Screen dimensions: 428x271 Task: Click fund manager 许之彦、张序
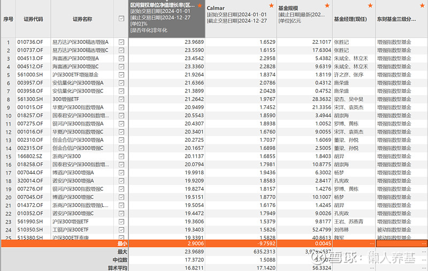[x=349, y=75]
